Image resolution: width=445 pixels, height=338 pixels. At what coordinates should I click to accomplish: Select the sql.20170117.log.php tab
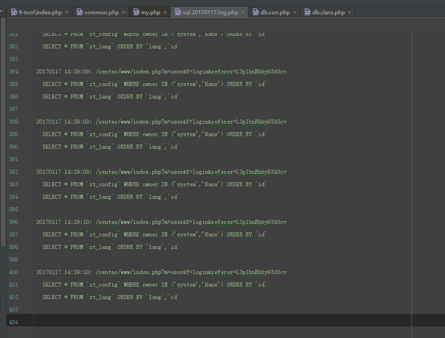click(x=210, y=13)
